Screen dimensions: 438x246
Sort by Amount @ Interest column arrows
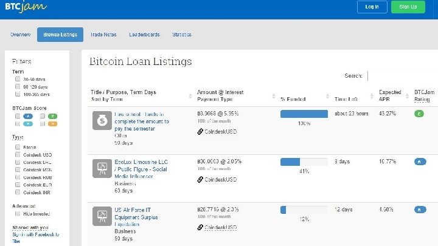click(x=274, y=96)
